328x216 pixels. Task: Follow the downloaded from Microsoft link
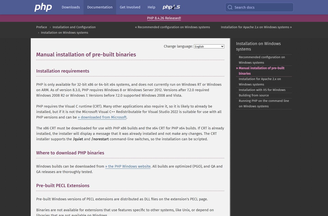click(x=102, y=117)
